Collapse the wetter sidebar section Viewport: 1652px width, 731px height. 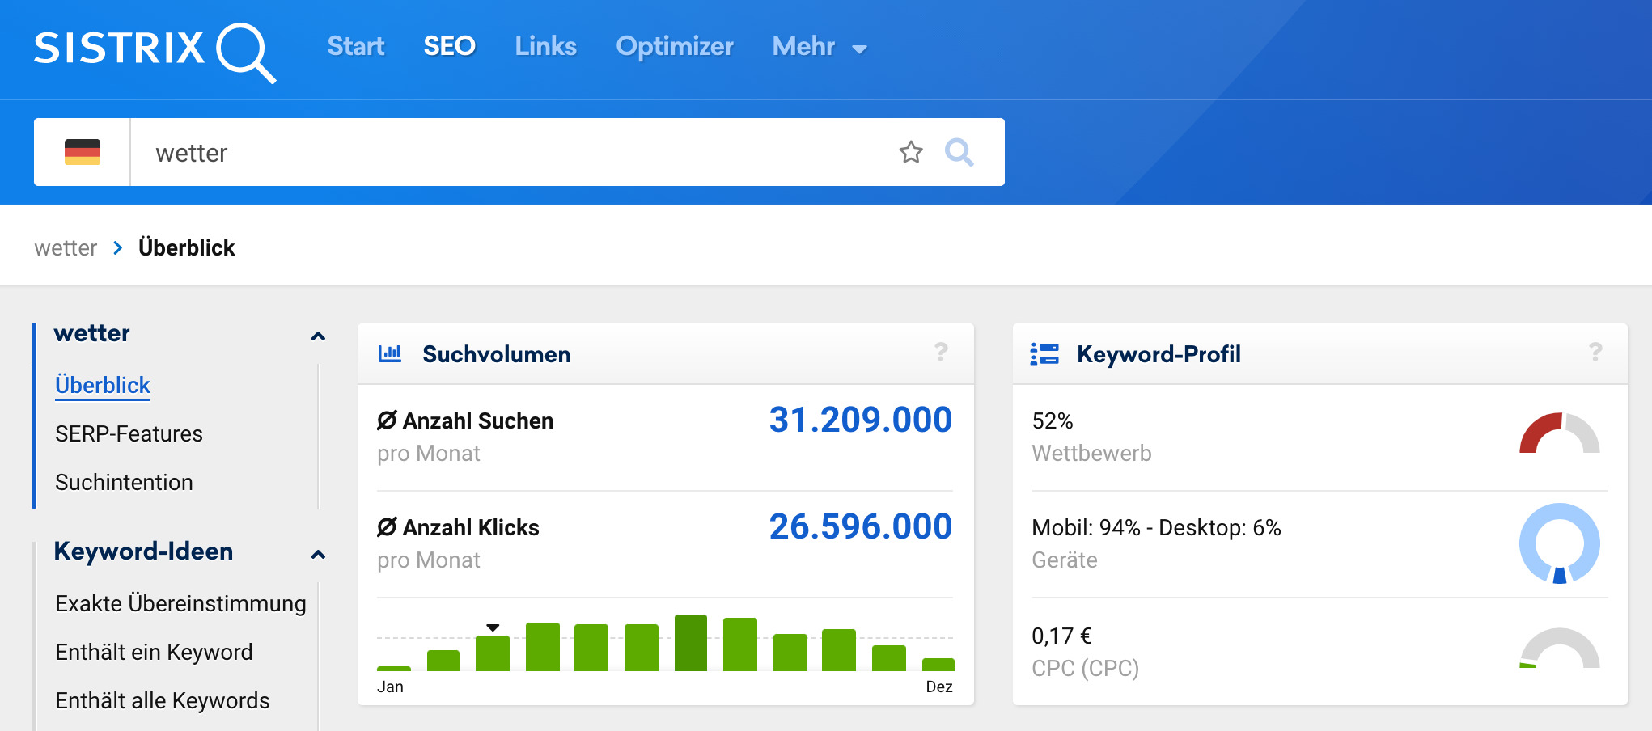(318, 336)
